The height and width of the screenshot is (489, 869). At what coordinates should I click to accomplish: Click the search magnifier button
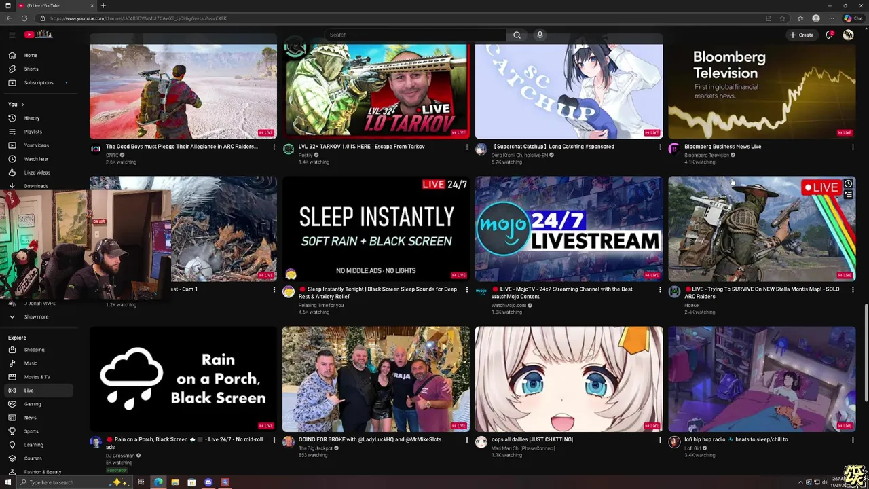517,35
